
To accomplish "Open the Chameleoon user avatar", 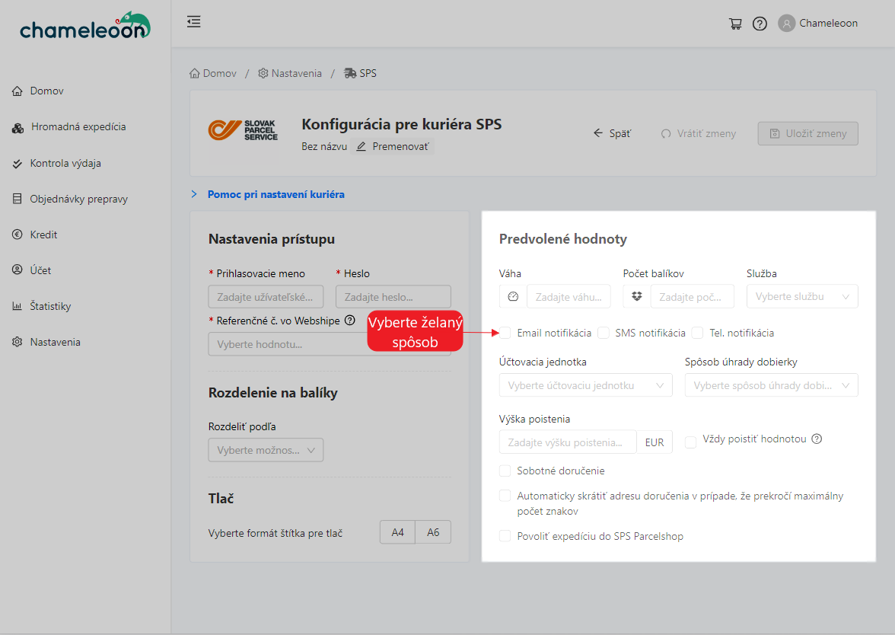I will (x=787, y=24).
